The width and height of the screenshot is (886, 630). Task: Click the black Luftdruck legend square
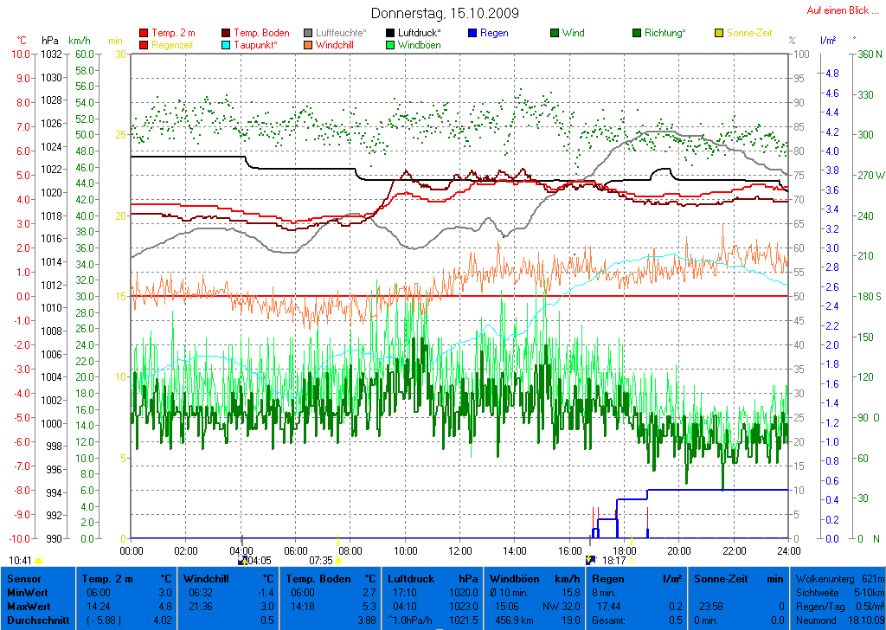[x=390, y=34]
